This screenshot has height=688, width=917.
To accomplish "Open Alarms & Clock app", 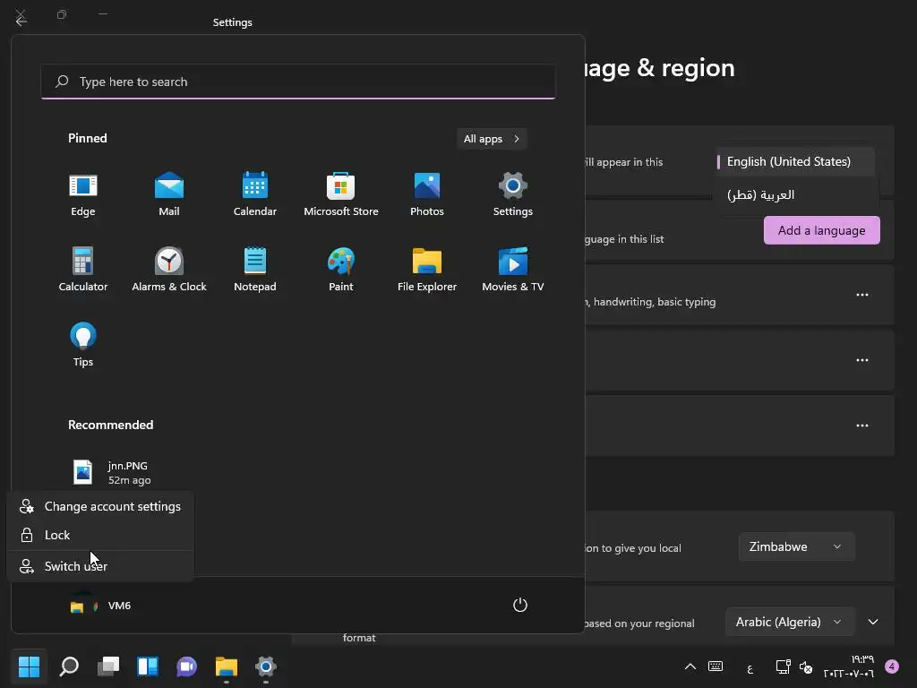I will click(169, 270).
